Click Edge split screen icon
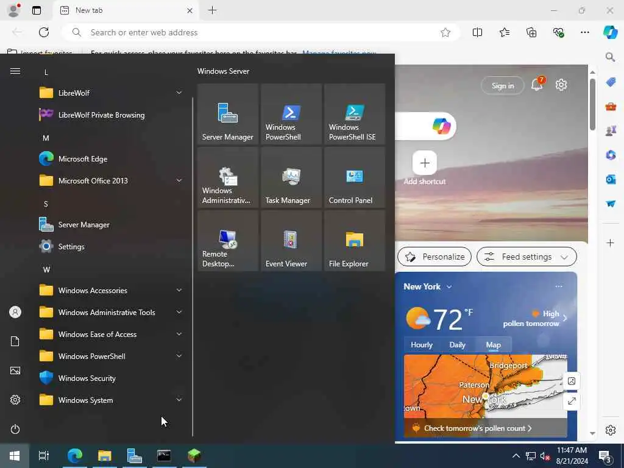The height and width of the screenshot is (468, 624). point(477,32)
